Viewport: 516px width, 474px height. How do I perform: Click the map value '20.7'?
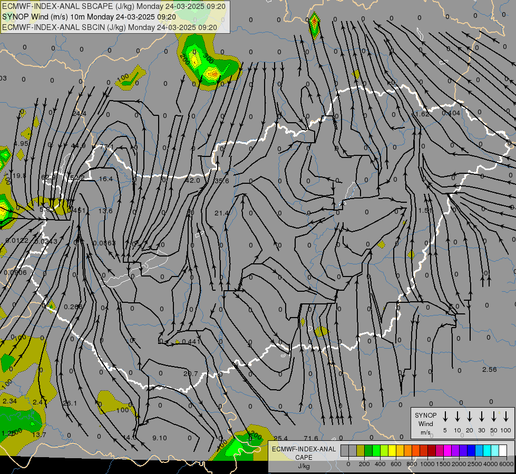point(191,374)
